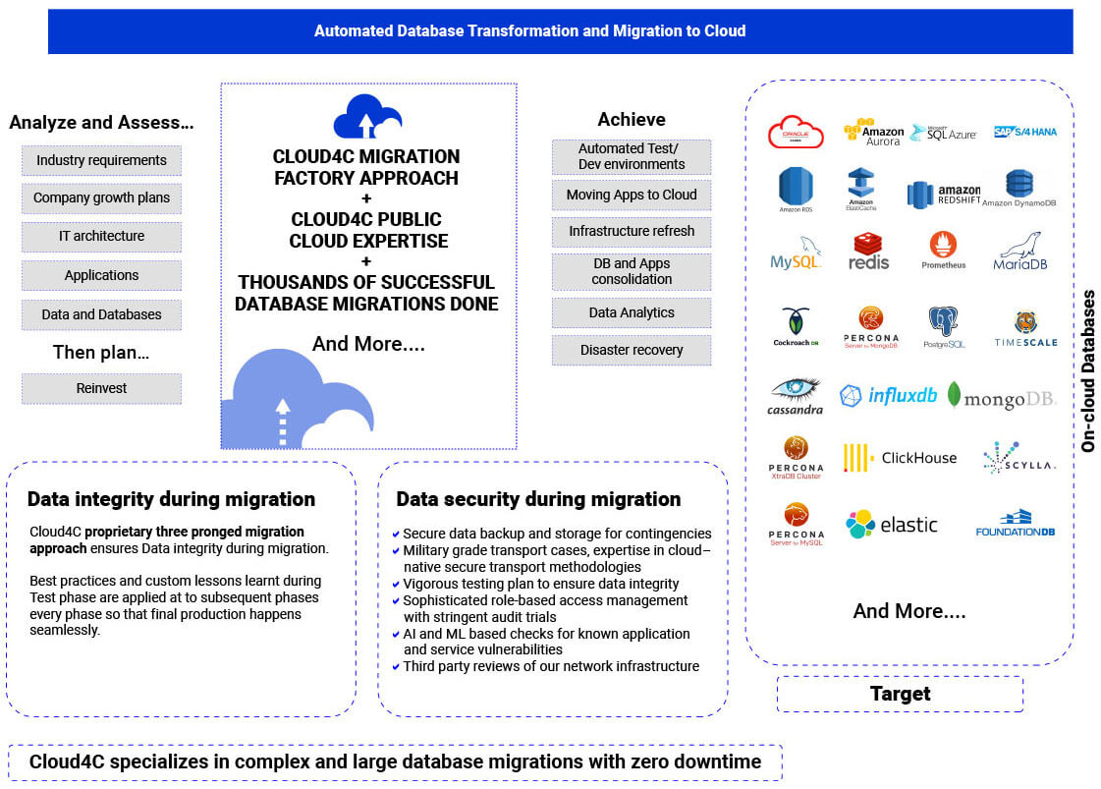Select the MariaDB seal logo
Screen dimensions: 1101x789
[x=1020, y=251]
